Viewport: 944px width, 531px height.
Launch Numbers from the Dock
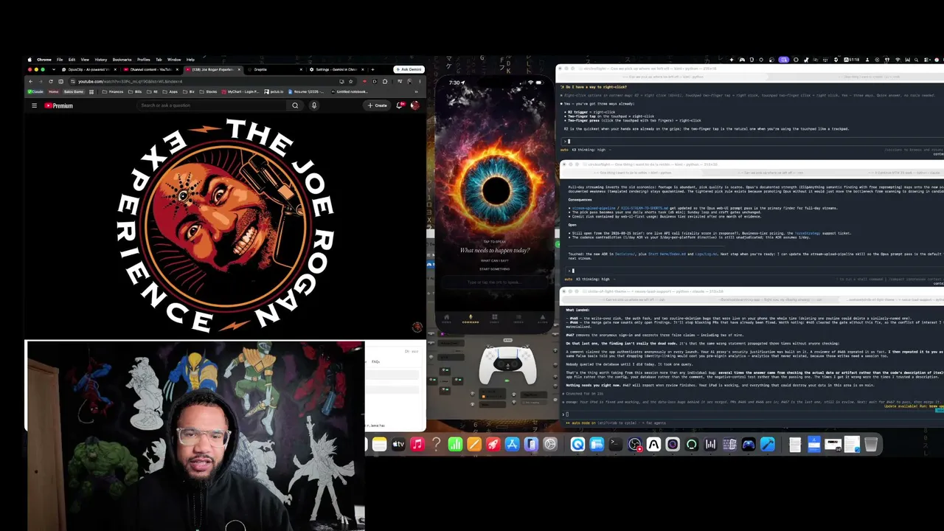pos(455,444)
